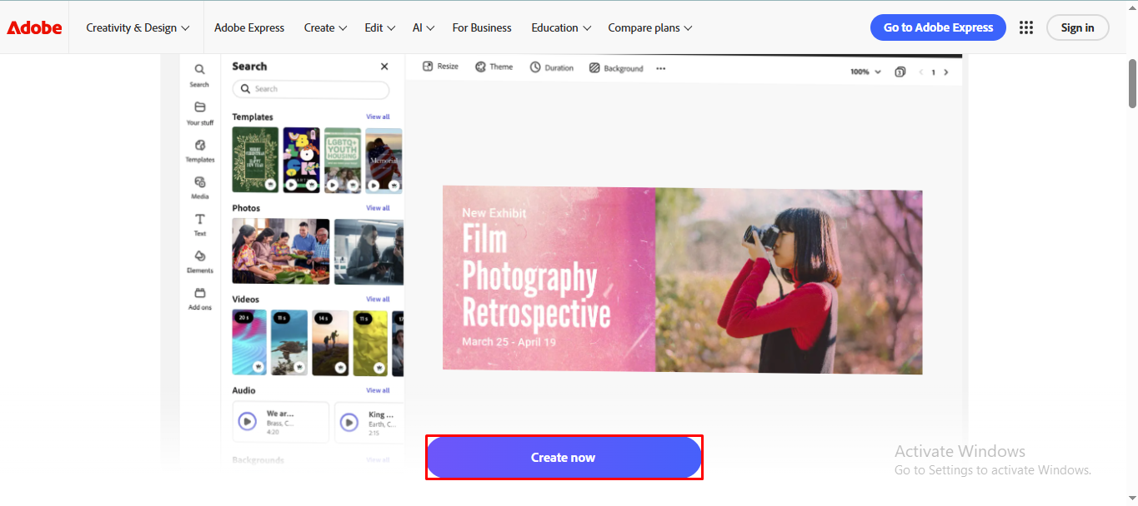Viewport: 1138px width, 506px height.
Task: Click the page vertical scrollbar
Action: click(x=1132, y=83)
